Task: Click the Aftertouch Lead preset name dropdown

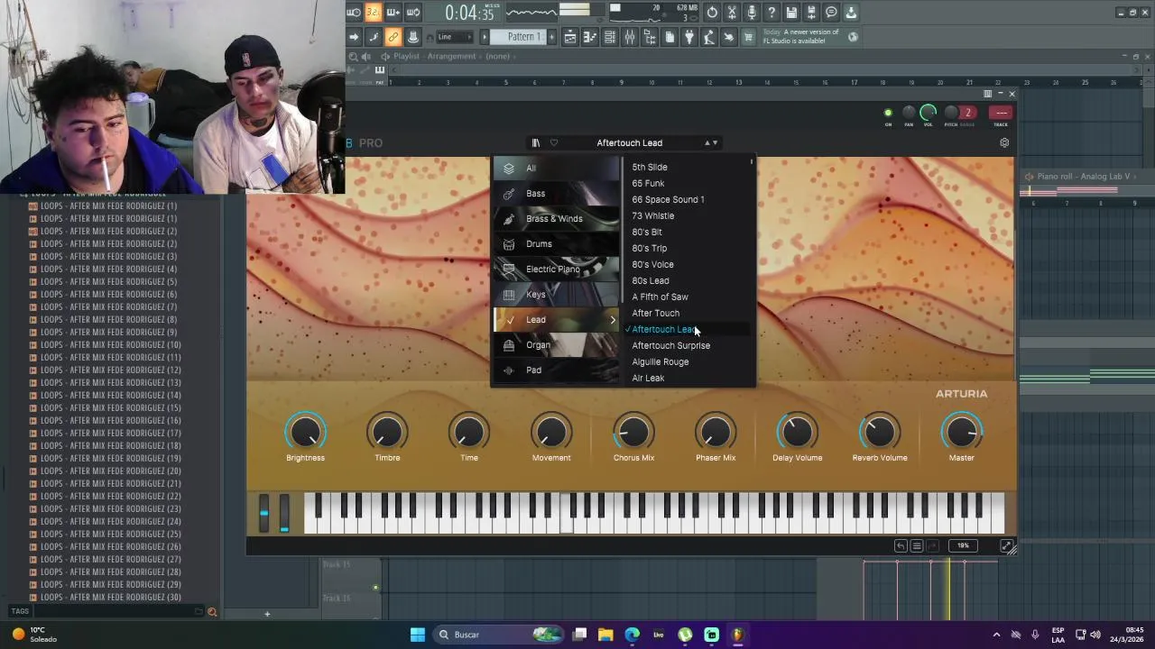Action: [x=629, y=142]
